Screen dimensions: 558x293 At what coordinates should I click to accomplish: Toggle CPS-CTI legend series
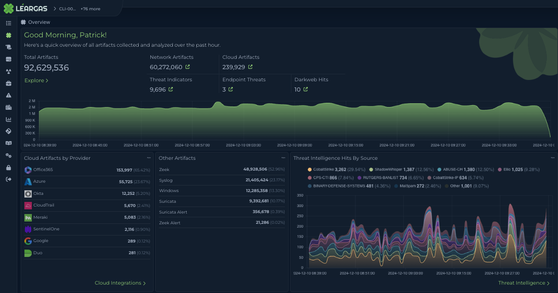coord(331,178)
